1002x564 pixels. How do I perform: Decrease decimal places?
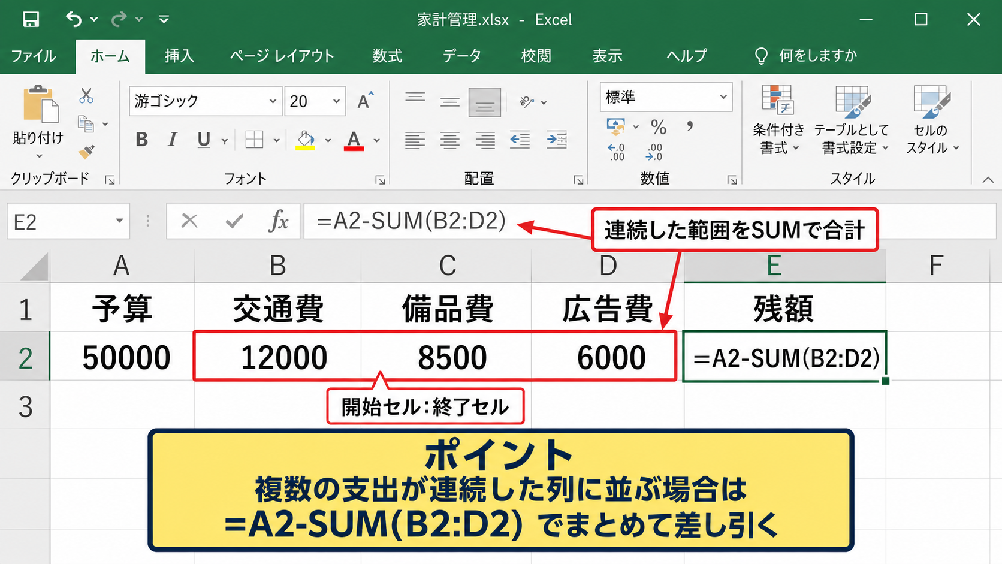pos(654,152)
